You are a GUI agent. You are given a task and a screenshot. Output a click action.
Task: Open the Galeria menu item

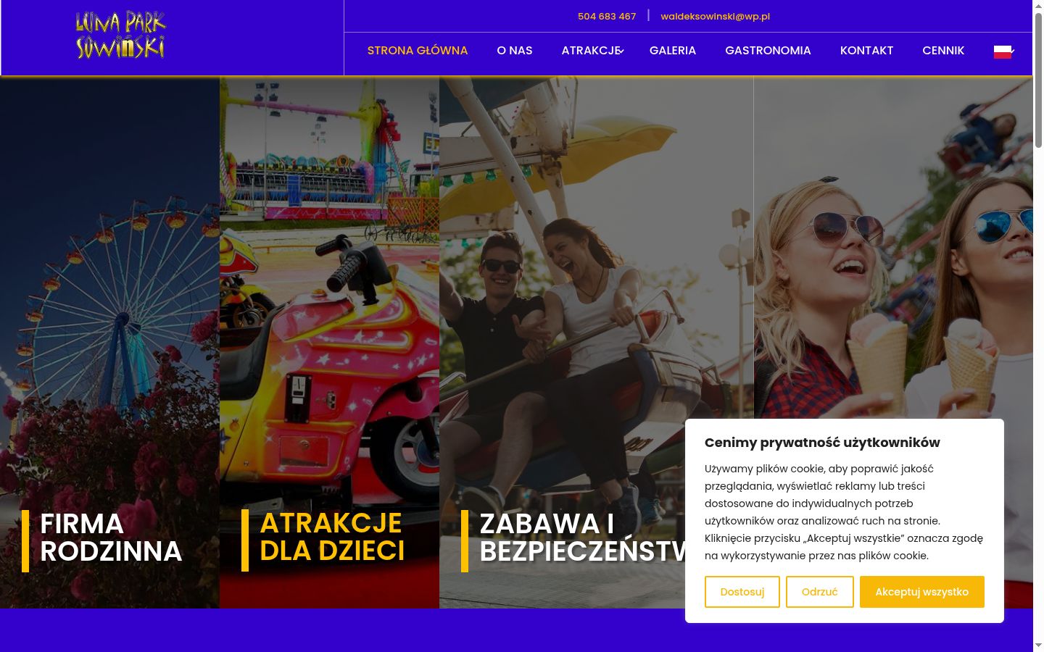tap(673, 51)
